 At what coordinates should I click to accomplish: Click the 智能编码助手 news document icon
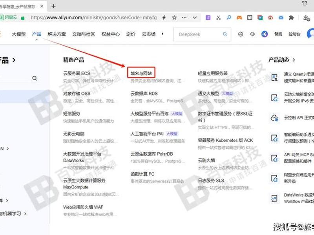pyautogui.click(x=274, y=138)
